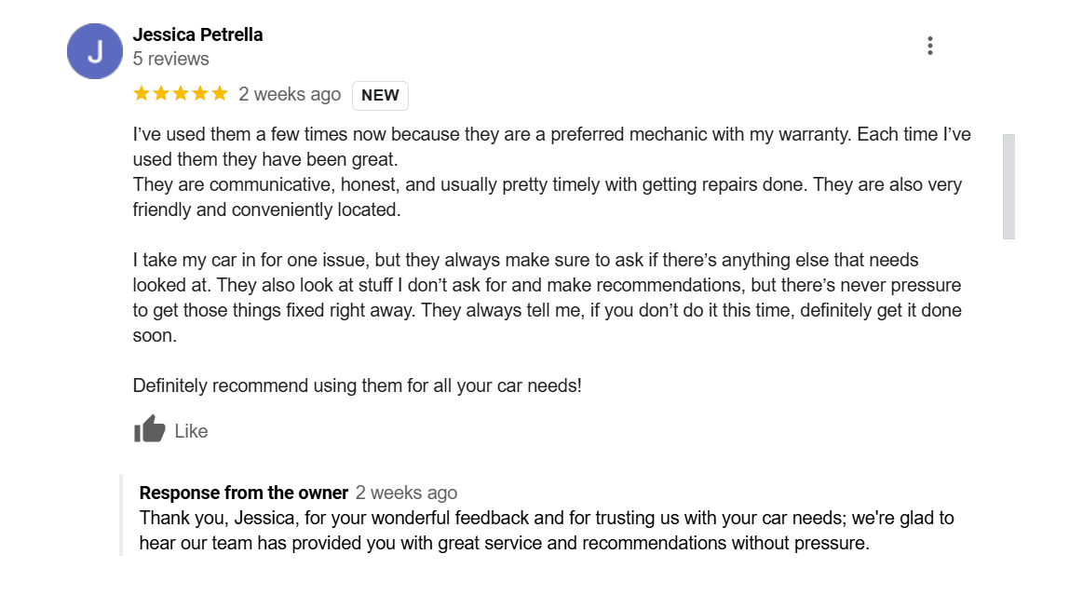View Jessica's 5 reviews
Image resolution: width=1083 pixels, height=595 pixels.
pyautogui.click(x=169, y=58)
